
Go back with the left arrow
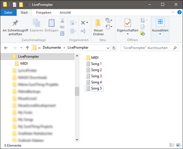pos(6,48)
